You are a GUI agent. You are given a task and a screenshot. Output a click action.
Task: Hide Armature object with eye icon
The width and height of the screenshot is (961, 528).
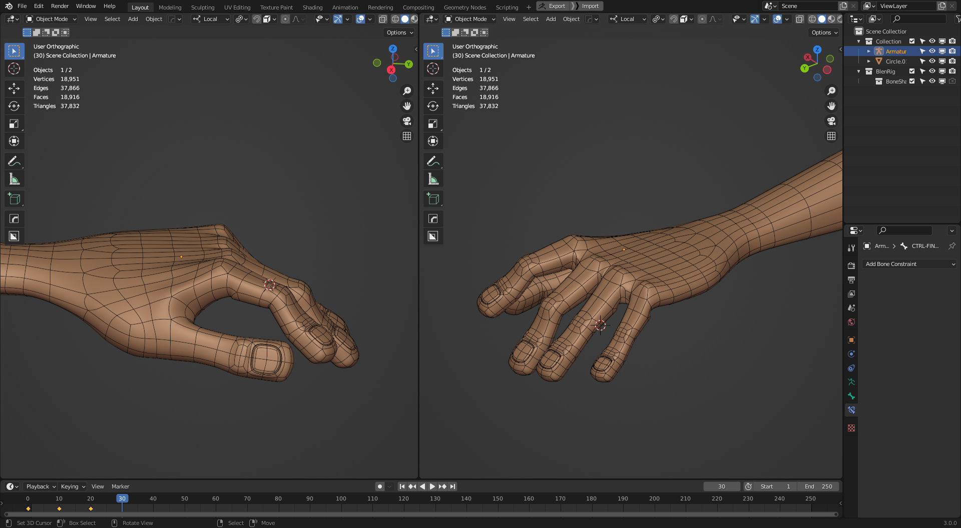[932, 51]
